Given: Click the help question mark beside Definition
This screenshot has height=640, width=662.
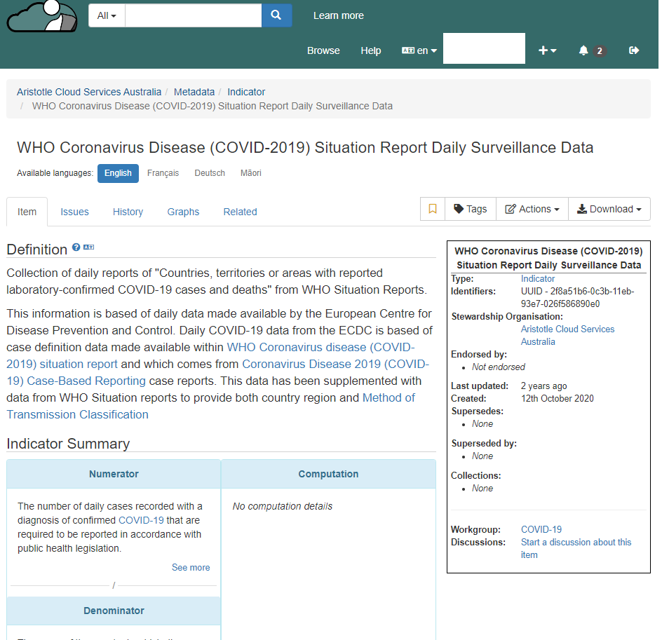Looking at the screenshot, I should [76, 247].
